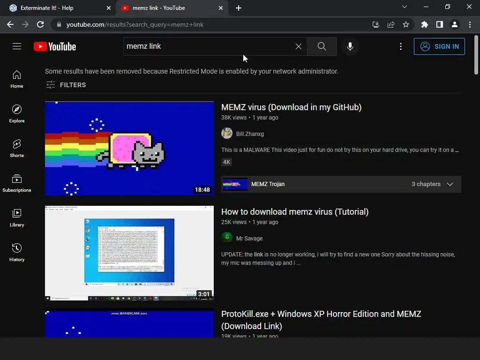480x360 pixels.
Task: Open a new browser tab with plus
Action: pos(239,8)
